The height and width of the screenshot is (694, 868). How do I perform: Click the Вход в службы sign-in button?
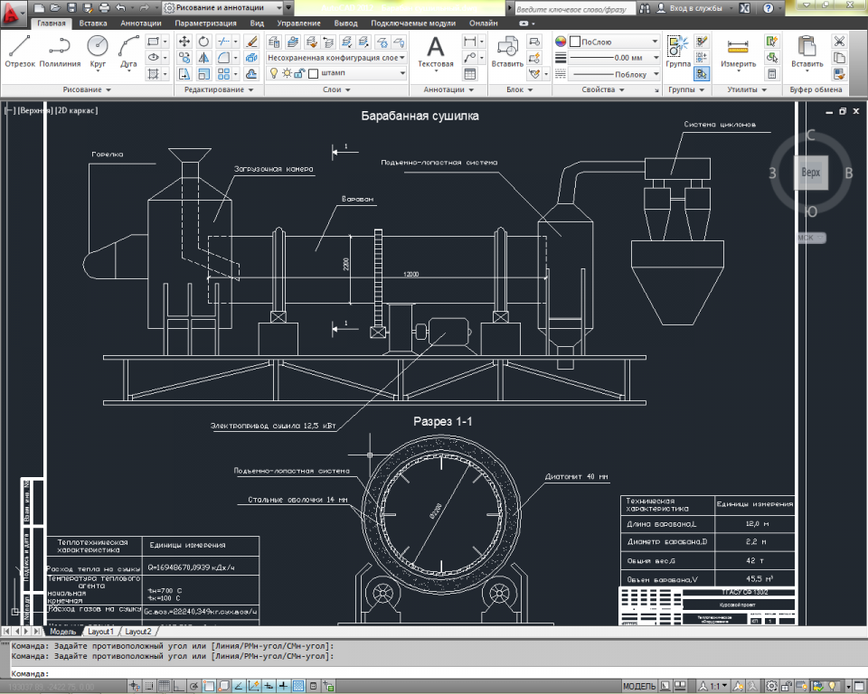690,8
